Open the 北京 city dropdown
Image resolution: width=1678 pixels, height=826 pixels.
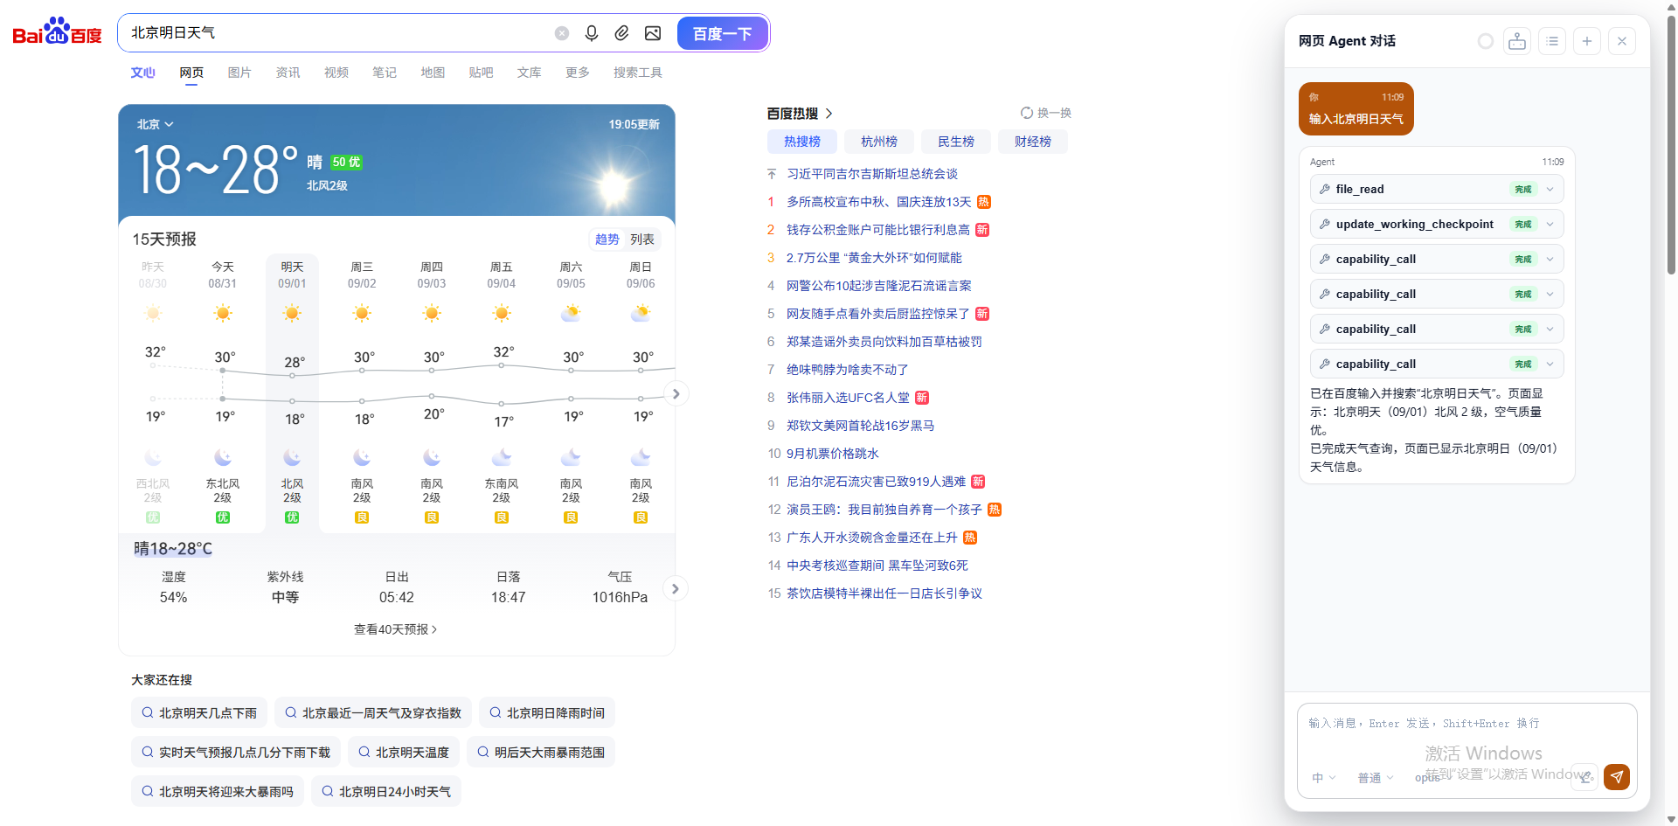155,124
